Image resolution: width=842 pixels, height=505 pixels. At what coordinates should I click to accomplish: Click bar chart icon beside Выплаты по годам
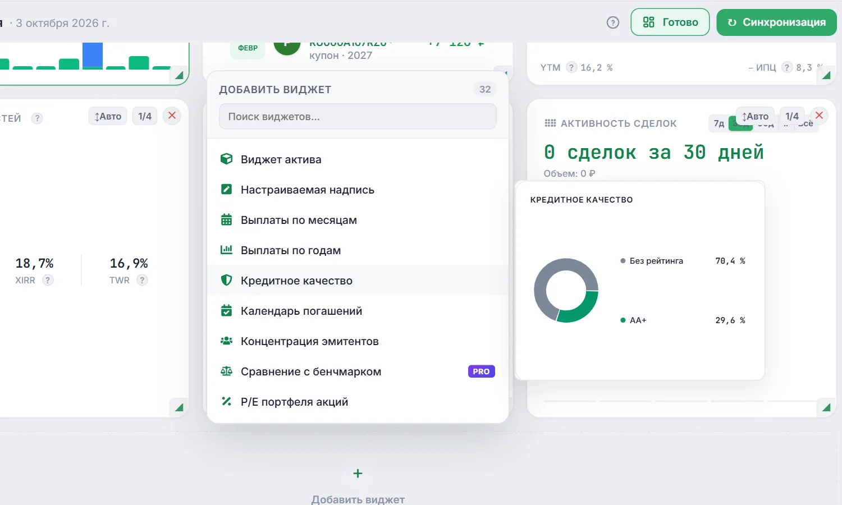226,250
